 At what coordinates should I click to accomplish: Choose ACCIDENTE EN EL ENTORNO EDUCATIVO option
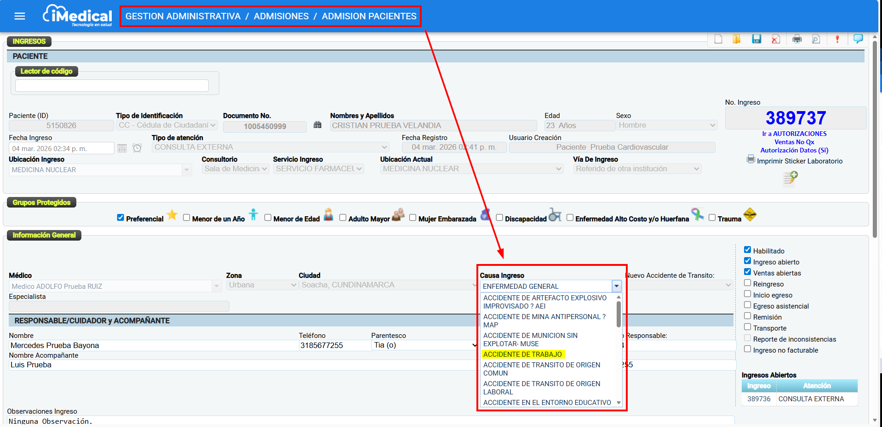click(x=547, y=403)
